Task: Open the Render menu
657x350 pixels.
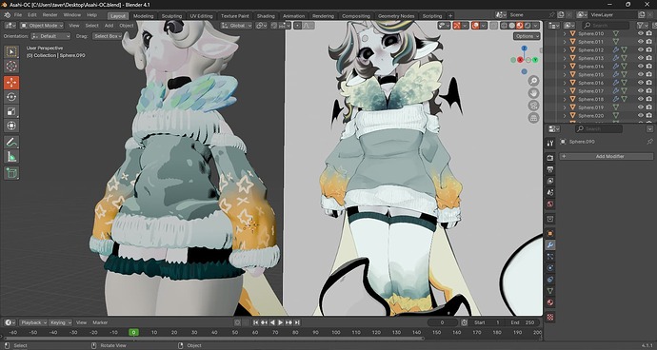Action: click(50, 15)
